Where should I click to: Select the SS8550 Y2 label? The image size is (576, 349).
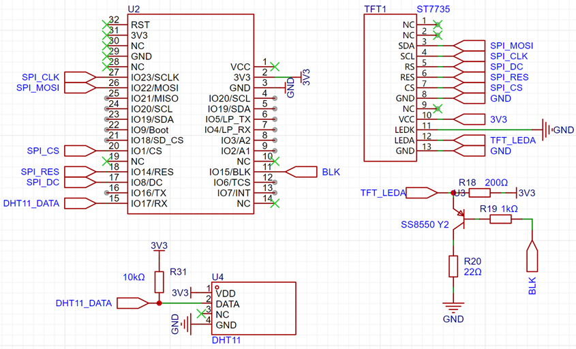click(425, 224)
